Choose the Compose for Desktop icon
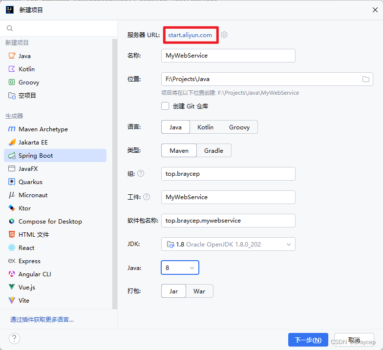The width and height of the screenshot is (383, 350). coord(12,221)
